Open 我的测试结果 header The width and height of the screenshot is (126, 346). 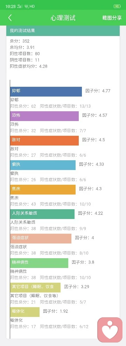63,31
